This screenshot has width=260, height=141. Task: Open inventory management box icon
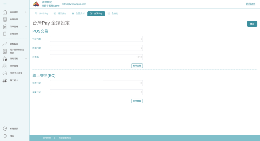pos(5,66)
